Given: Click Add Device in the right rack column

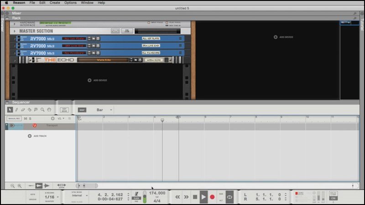Looking at the screenshot, I should [283, 37].
